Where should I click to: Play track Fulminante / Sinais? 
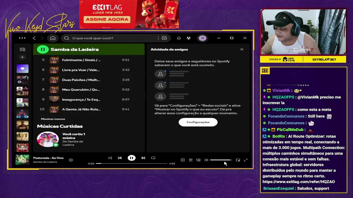point(89,60)
